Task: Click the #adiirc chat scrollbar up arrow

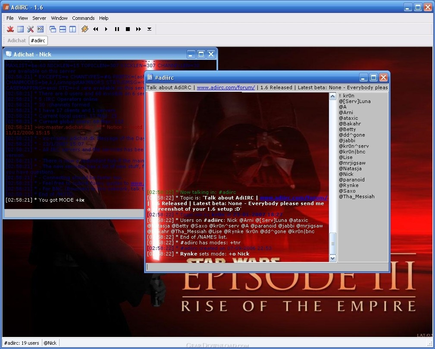Action: 333,97
